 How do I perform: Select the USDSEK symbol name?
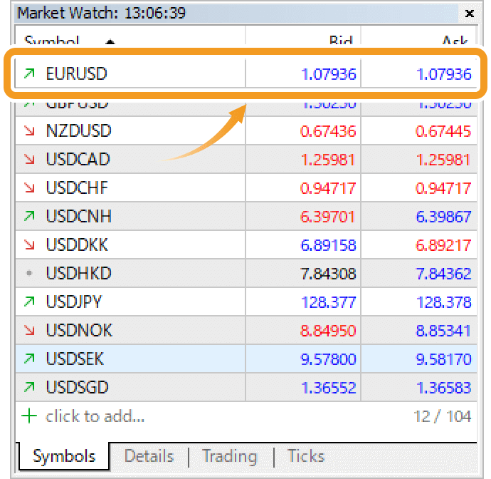click(x=75, y=359)
